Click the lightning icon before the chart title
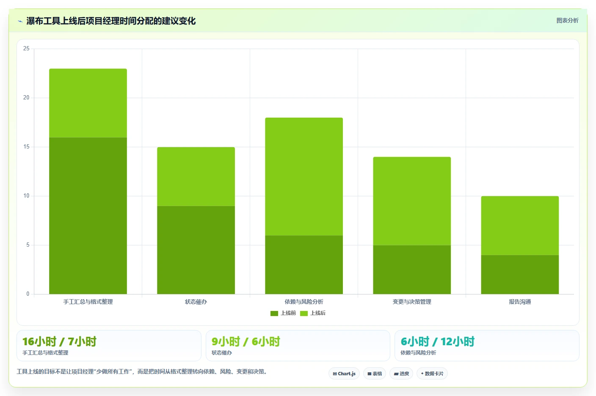The width and height of the screenshot is (596, 396). click(20, 21)
